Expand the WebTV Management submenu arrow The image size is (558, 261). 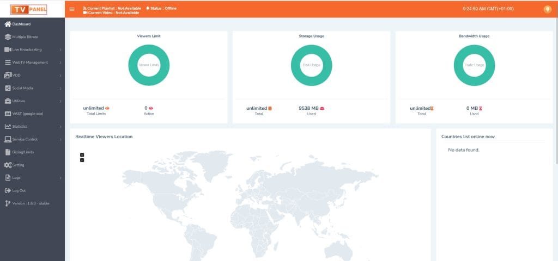[x=60, y=63]
